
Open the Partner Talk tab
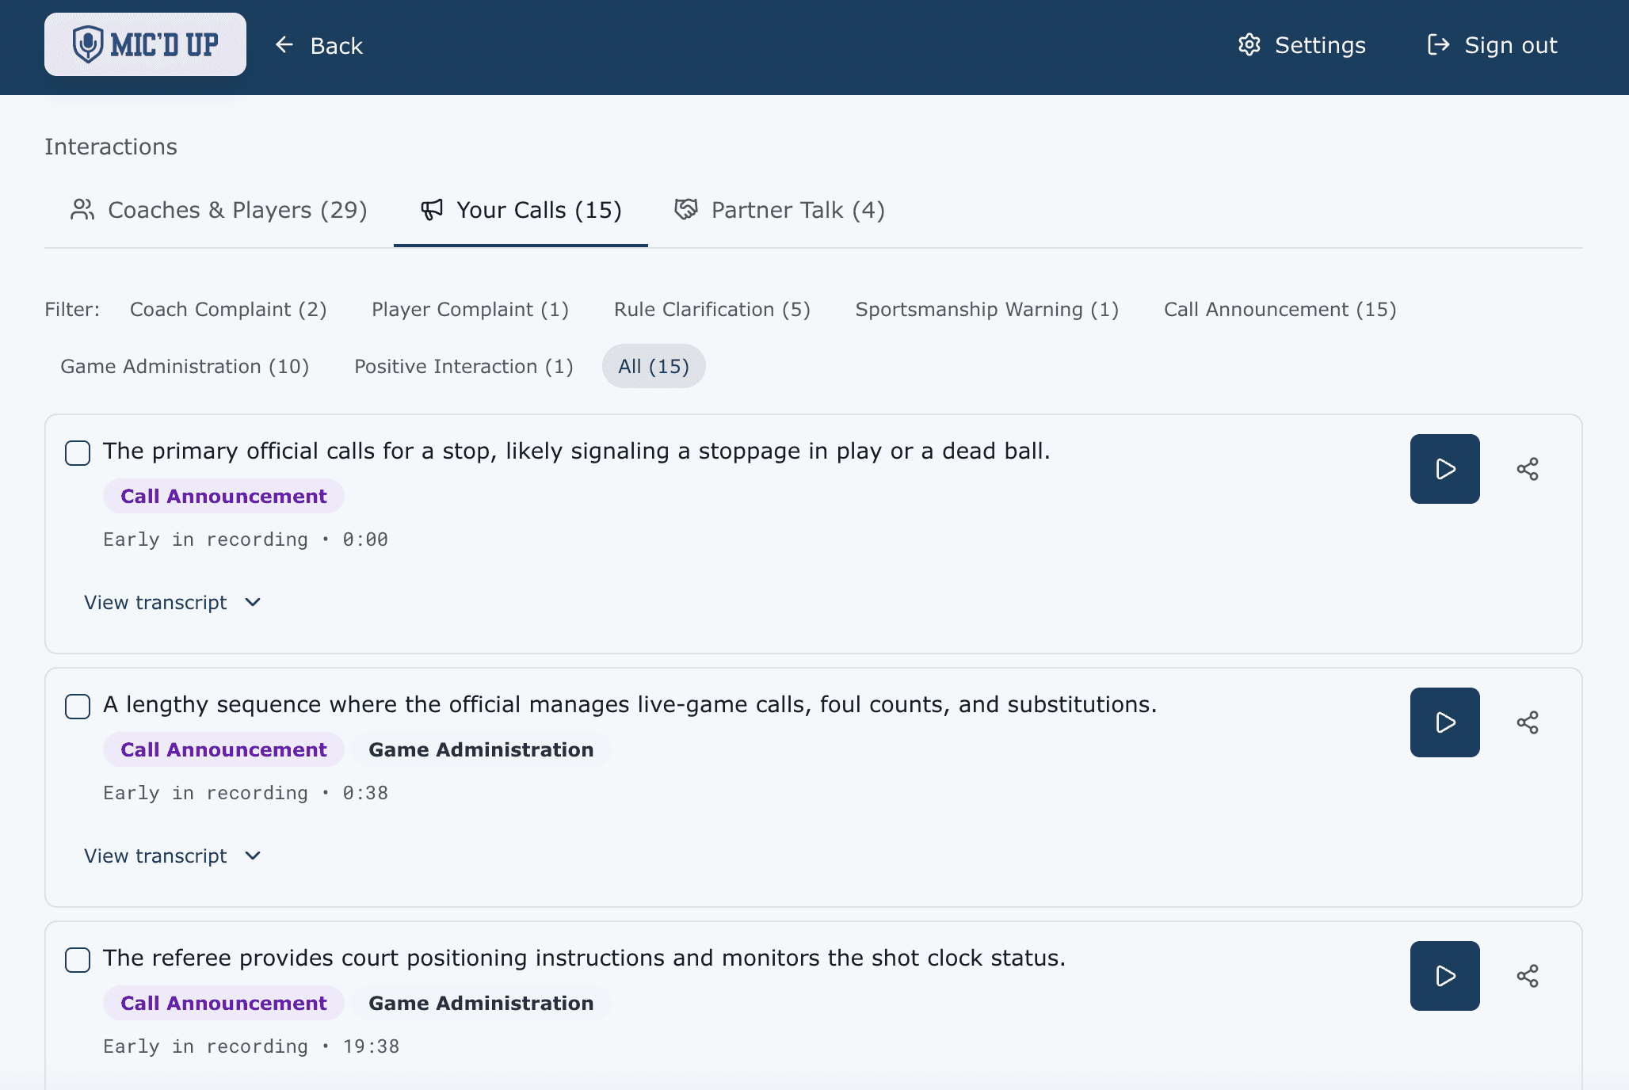point(779,210)
